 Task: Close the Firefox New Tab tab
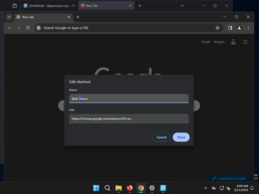pos(130,6)
